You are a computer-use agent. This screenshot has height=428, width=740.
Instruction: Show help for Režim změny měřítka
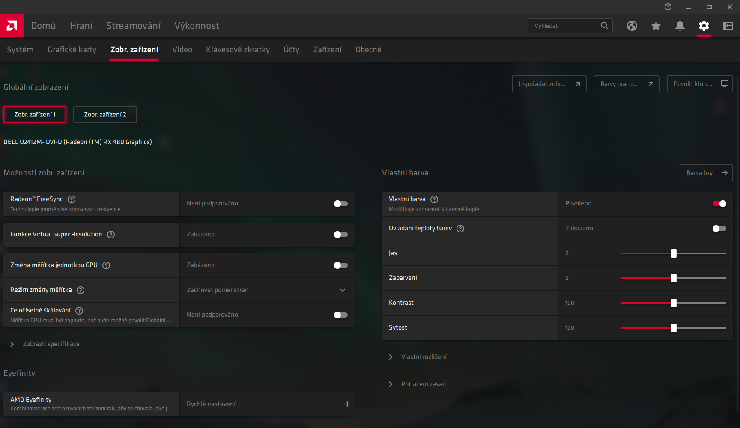click(81, 290)
